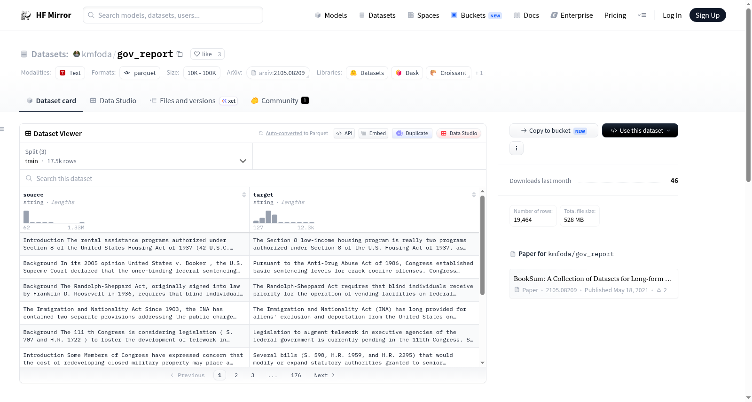Open Buckets in the navigation
This screenshot has height=402, width=752.
coord(476,15)
